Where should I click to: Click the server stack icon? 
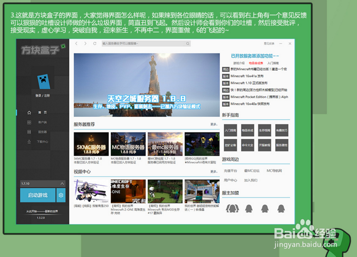coord(29,132)
